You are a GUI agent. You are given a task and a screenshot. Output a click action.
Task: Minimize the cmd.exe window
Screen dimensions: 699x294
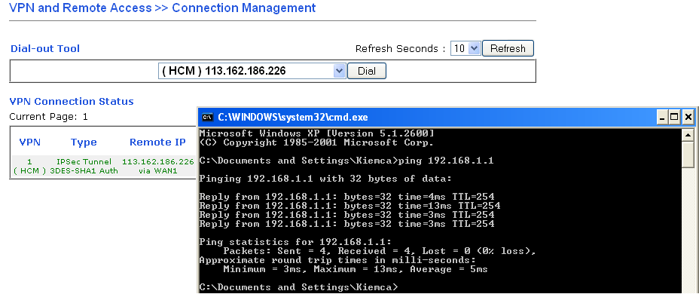[662, 118]
